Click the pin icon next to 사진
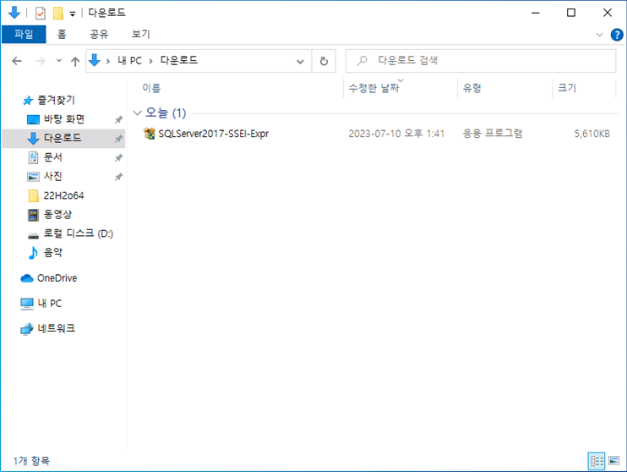Image resolution: width=627 pixels, height=472 pixels. [118, 177]
